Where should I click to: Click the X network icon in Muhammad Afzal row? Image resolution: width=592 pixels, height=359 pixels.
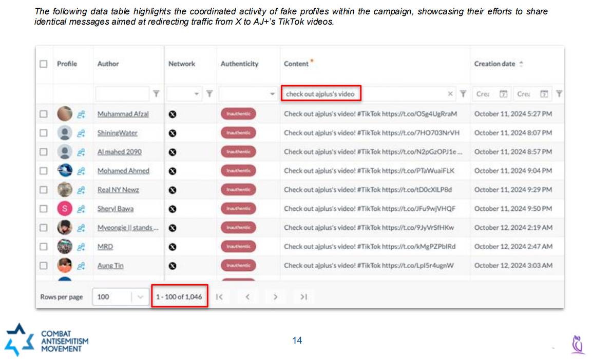point(173,114)
